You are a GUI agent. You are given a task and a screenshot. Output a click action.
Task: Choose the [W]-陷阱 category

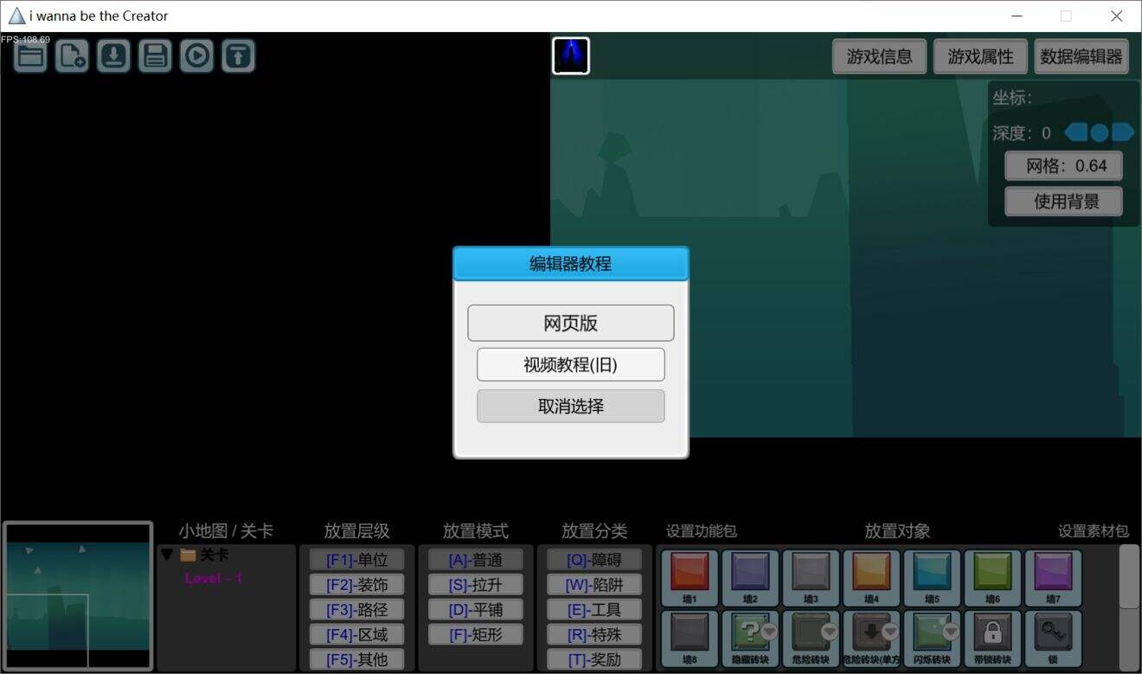coord(594,585)
